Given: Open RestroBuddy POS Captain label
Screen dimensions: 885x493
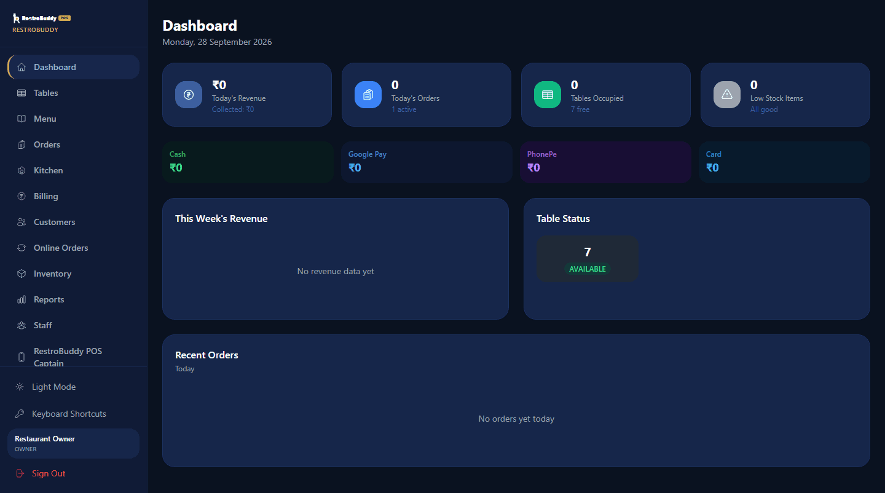Looking at the screenshot, I should [x=68, y=357].
